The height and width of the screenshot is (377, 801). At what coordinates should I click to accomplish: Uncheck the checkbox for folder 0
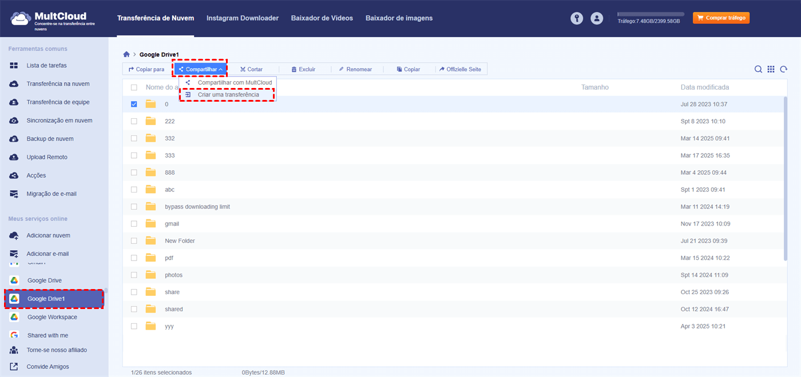[x=134, y=104]
